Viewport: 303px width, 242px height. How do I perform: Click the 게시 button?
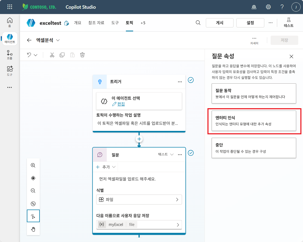(x=220, y=23)
